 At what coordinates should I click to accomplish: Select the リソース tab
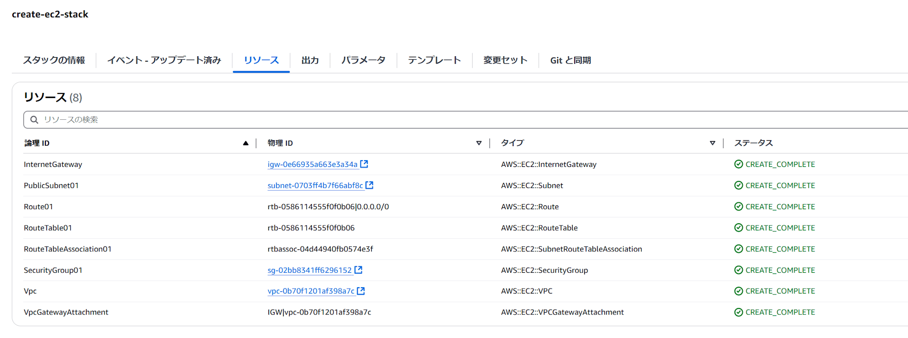(261, 60)
